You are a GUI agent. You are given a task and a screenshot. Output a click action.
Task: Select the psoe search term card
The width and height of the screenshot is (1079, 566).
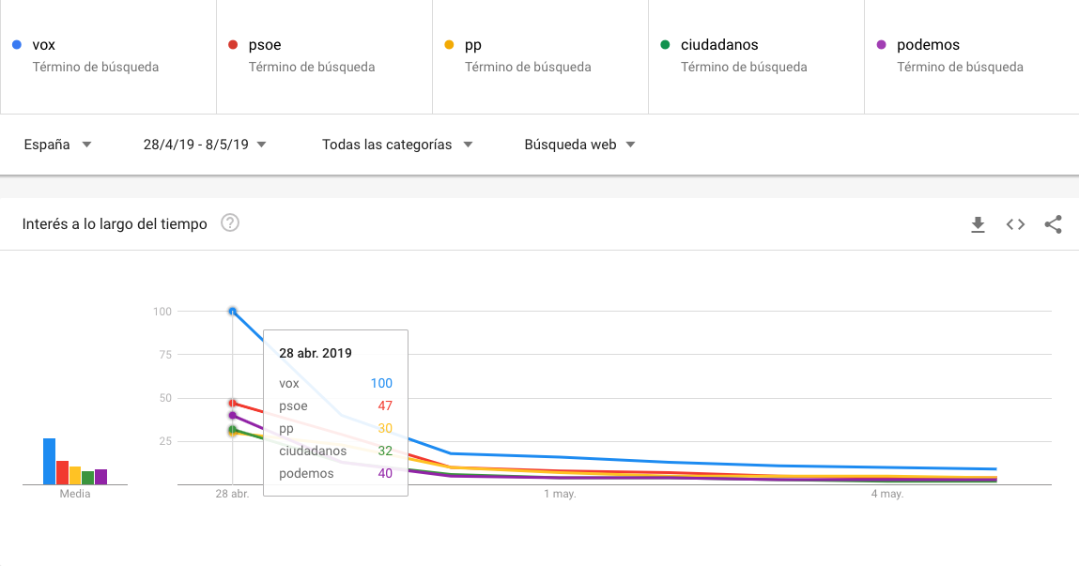pyautogui.click(x=324, y=56)
